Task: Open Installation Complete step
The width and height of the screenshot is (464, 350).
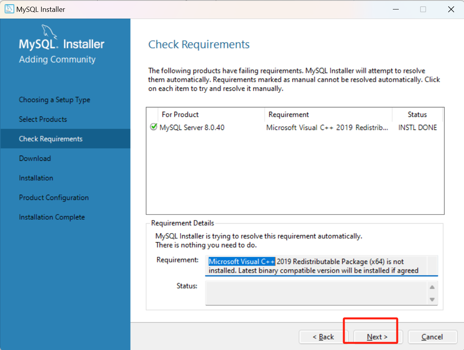Action: pos(52,217)
